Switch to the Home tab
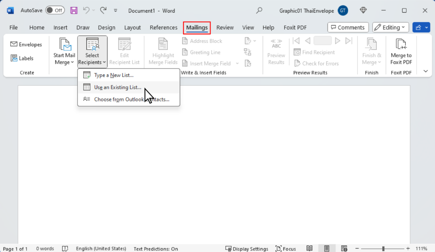This screenshot has width=435, height=252. click(37, 28)
